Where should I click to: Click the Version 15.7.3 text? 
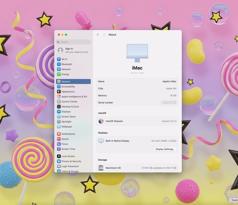(x=169, y=121)
